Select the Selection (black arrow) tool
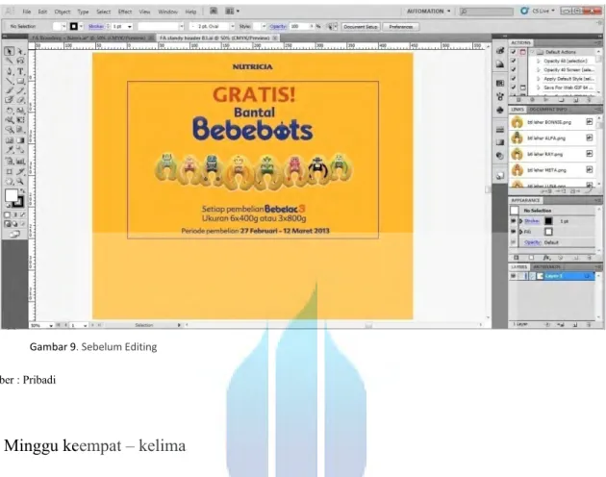 [10, 51]
